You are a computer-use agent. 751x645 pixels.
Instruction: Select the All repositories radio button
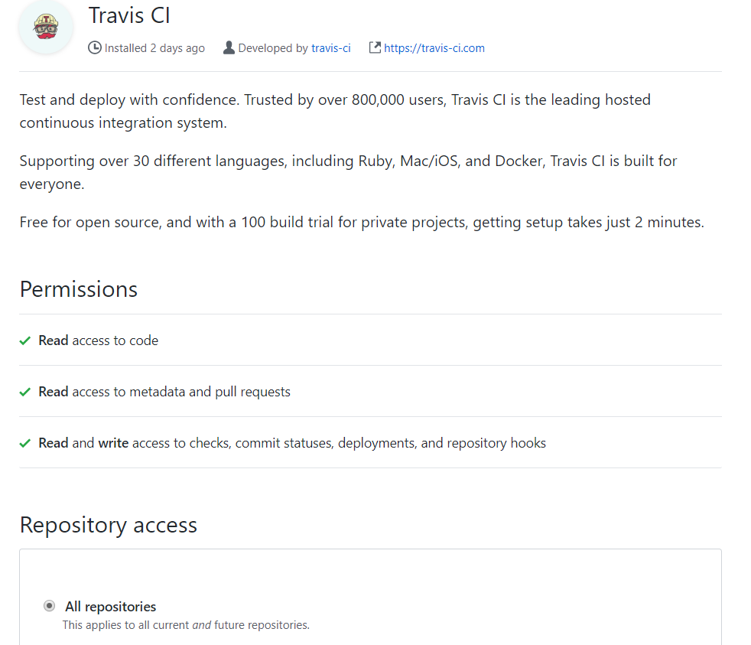click(49, 605)
